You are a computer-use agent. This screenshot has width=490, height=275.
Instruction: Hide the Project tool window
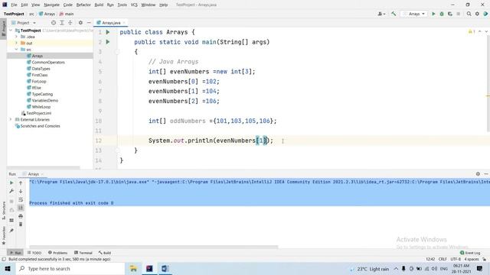[x=89, y=23]
